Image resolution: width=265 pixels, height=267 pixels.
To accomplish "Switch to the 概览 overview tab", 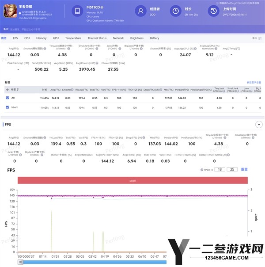I will 4,38.
